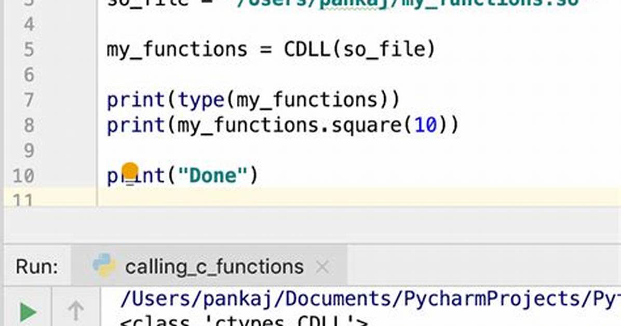Click type(my_functions) on line 7
The width and height of the screenshot is (621, 326).
[x=283, y=100]
